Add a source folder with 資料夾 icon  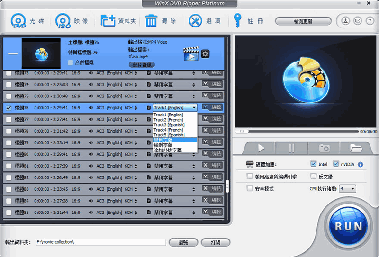(108, 21)
